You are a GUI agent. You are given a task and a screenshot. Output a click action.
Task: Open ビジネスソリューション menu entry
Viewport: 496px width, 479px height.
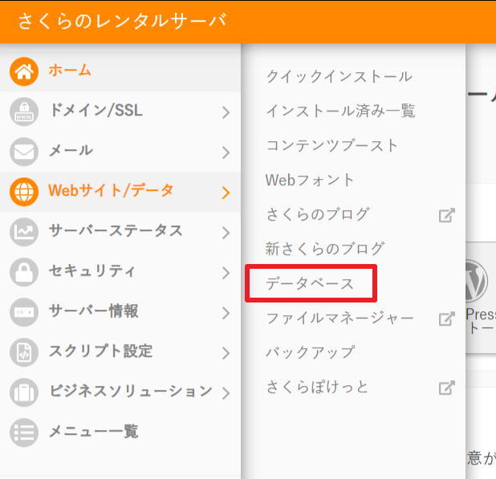tap(120, 392)
